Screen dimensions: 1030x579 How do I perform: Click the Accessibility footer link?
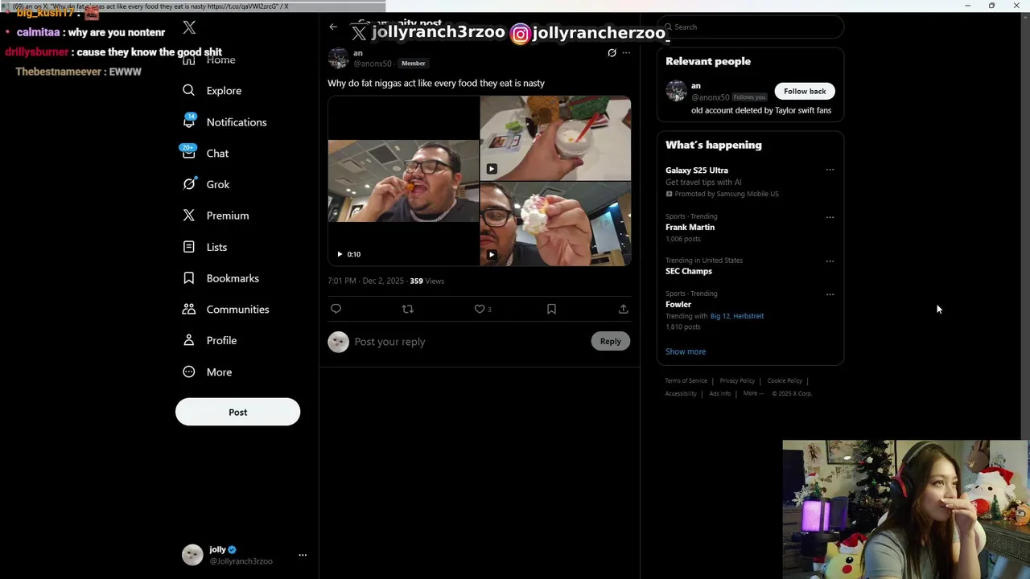(681, 394)
